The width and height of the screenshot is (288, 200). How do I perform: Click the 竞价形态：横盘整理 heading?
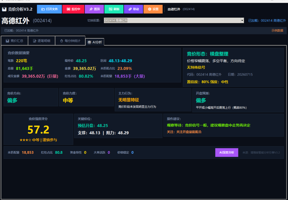click(x=207, y=54)
